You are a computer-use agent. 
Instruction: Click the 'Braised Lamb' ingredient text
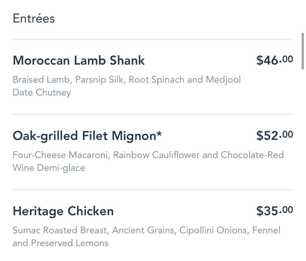[x=41, y=80]
